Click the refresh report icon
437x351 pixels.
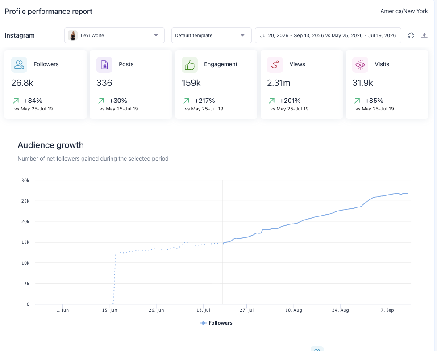click(411, 35)
